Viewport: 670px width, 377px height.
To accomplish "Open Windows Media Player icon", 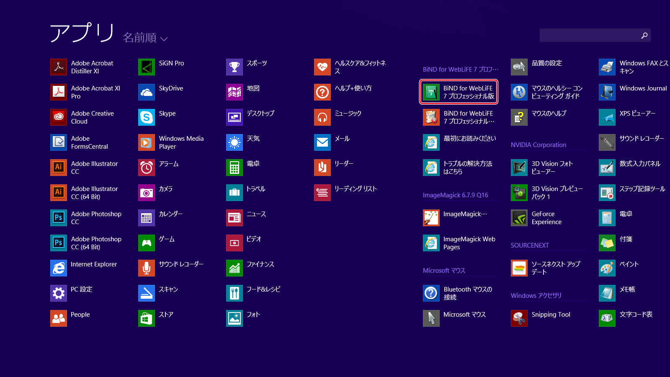I will click(x=147, y=142).
